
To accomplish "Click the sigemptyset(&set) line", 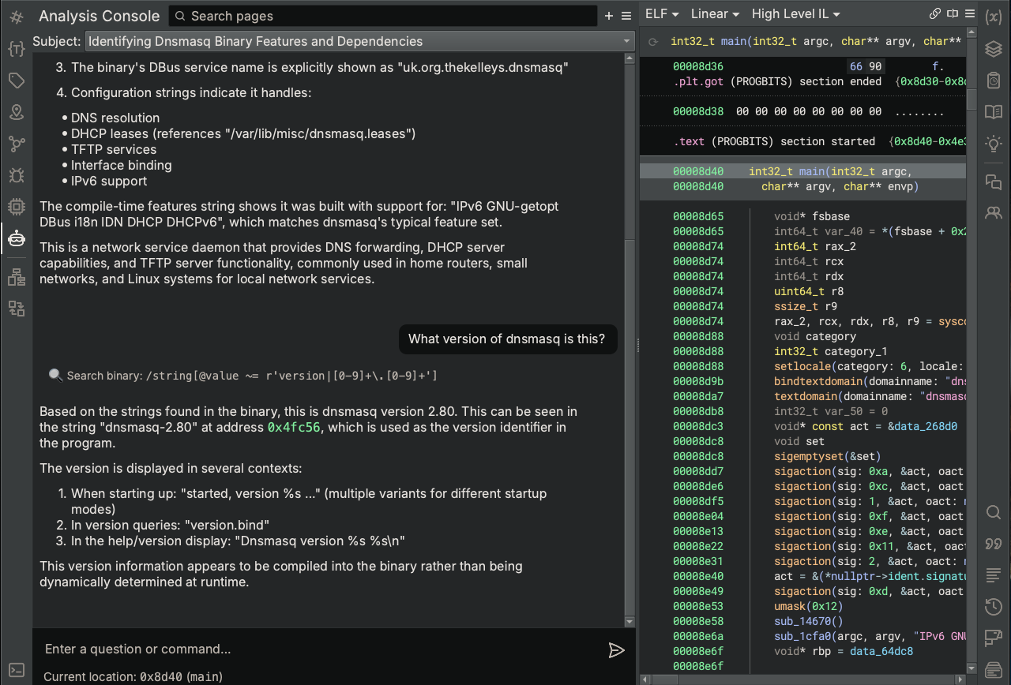I will pyautogui.click(x=827, y=456).
